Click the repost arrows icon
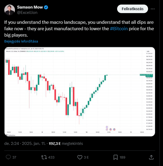 pyautogui.click(x=44, y=157)
